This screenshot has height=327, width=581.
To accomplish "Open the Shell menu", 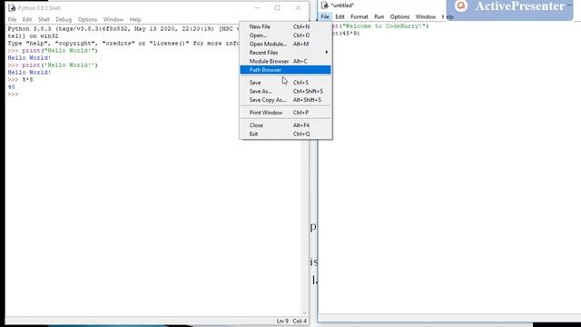I will [44, 19].
